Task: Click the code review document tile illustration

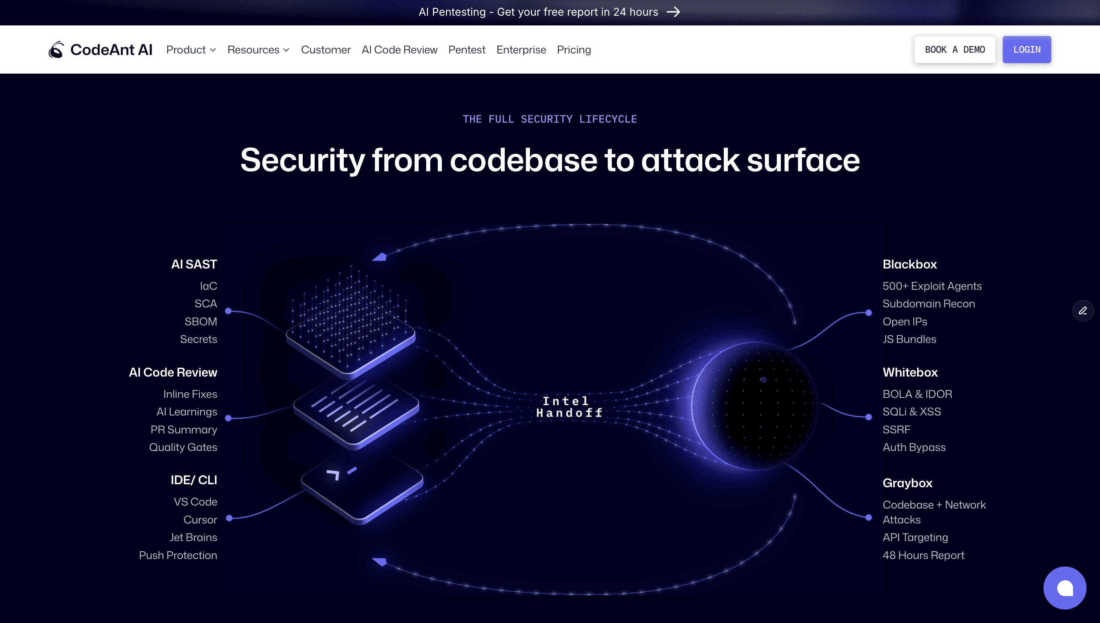Action: 356,413
